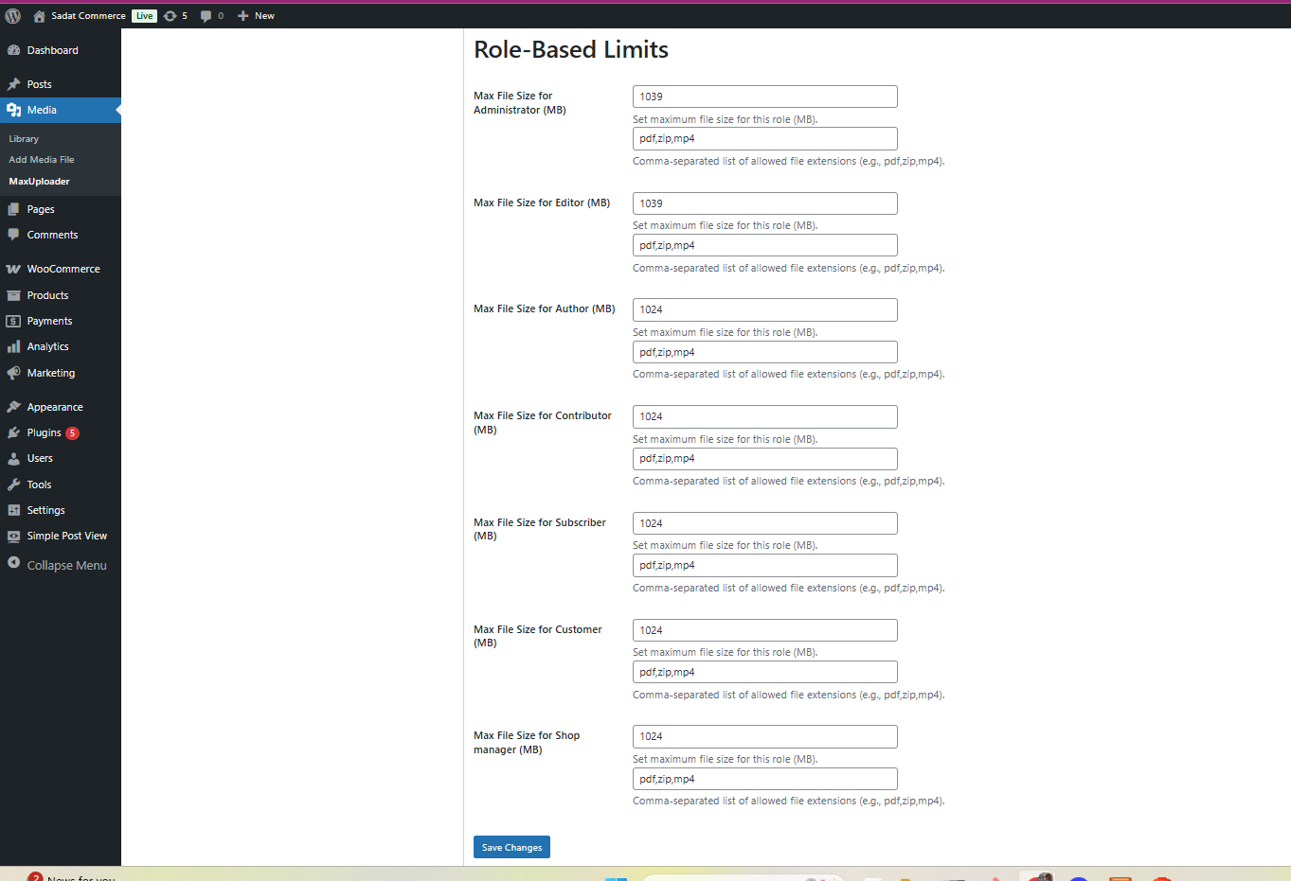Select the Shop manager max file size field
The width and height of the screenshot is (1291, 881).
[x=764, y=736]
